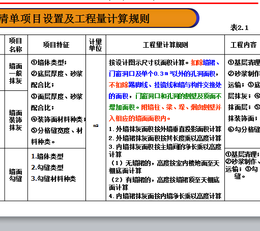Click sub-rule (1)无墙裙的

(x=131, y=163)
